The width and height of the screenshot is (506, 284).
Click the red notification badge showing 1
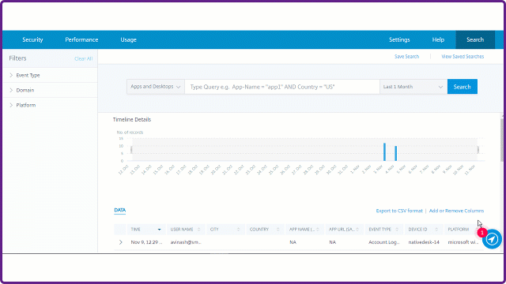tap(482, 233)
